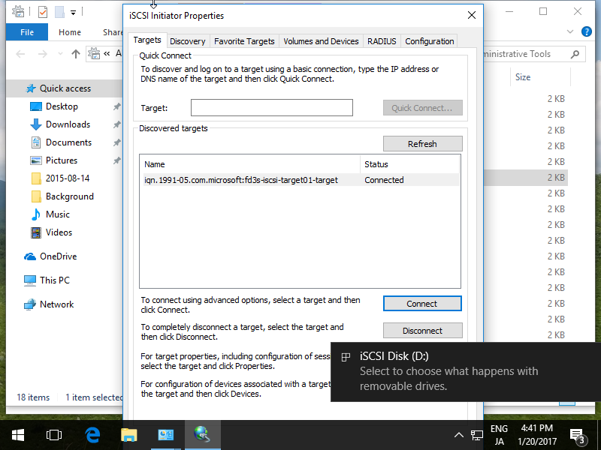Launch Microsoft Edge from the taskbar
Screen dimensions: 601x450
tap(92, 435)
